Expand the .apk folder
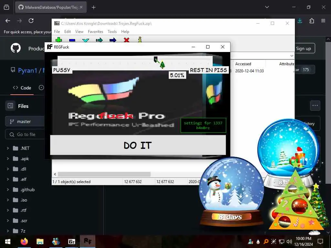The height and width of the screenshot is (248, 331). coord(8,159)
